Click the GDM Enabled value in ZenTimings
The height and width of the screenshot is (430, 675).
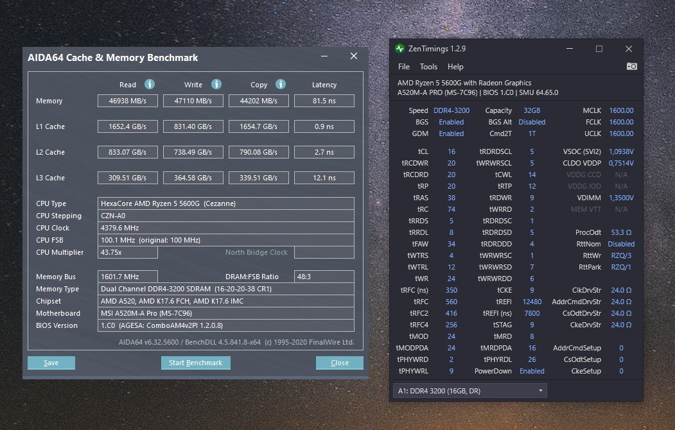click(451, 133)
